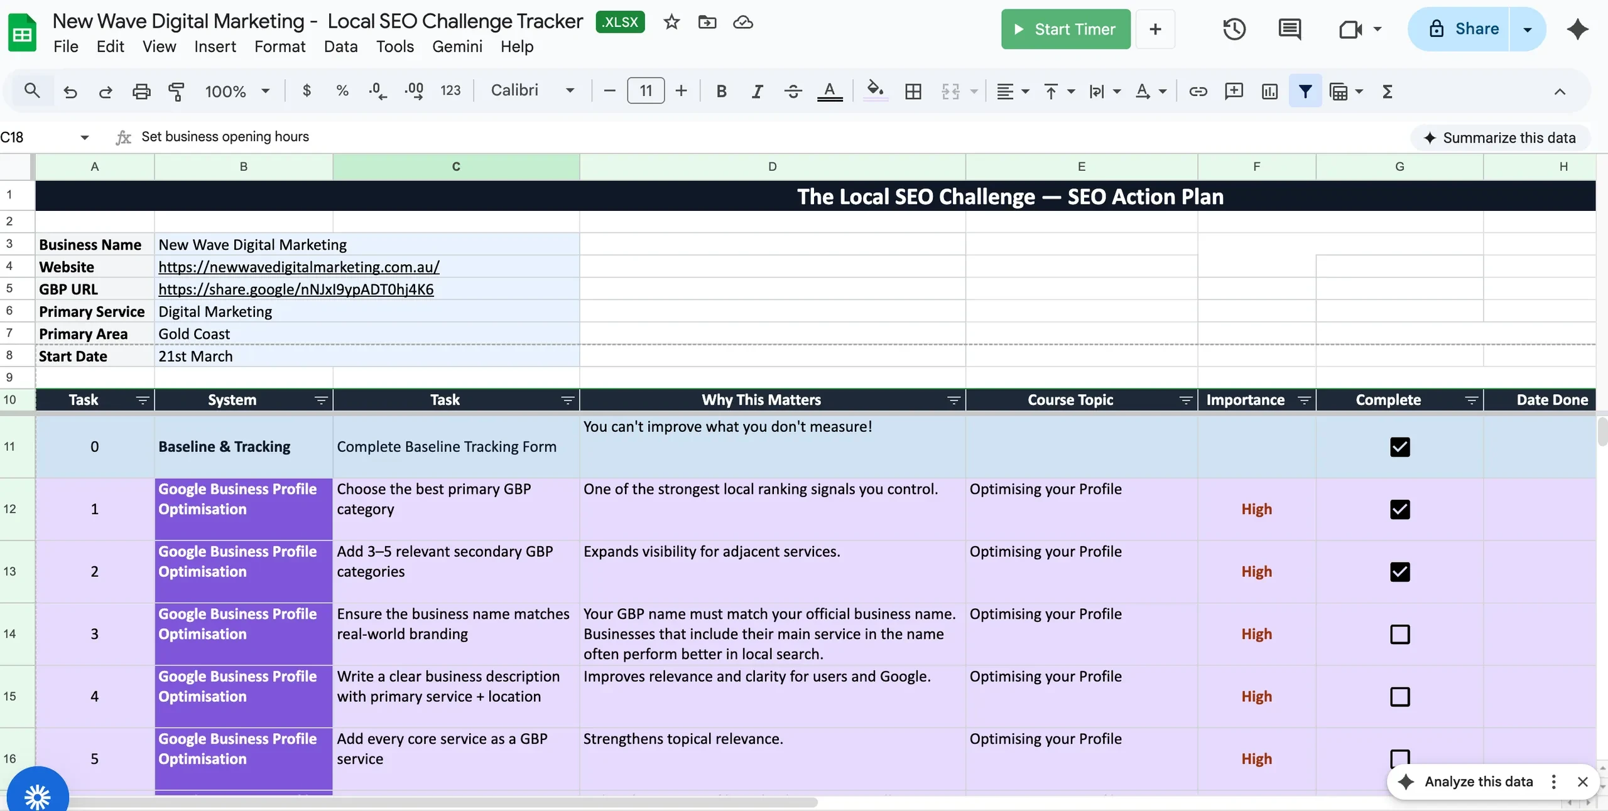
Task: Select column D header
Action: [x=772, y=166]
